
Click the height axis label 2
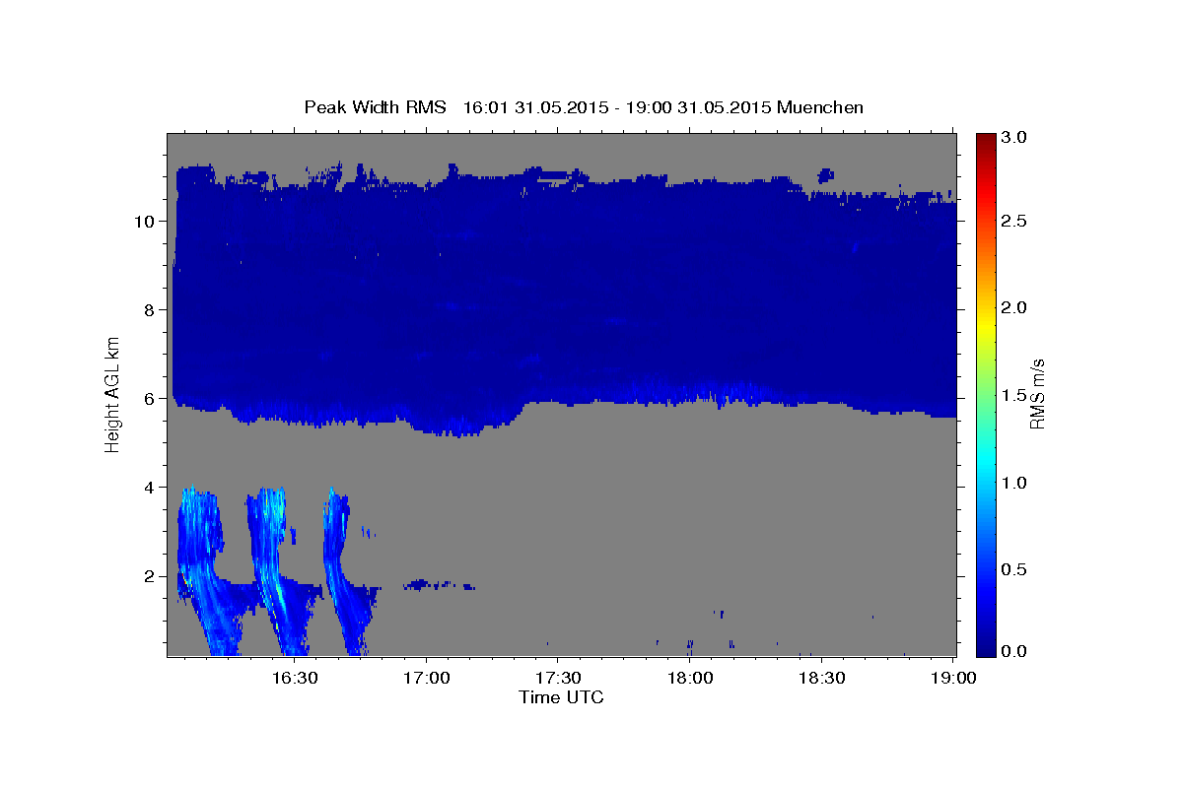coord(149,575)
